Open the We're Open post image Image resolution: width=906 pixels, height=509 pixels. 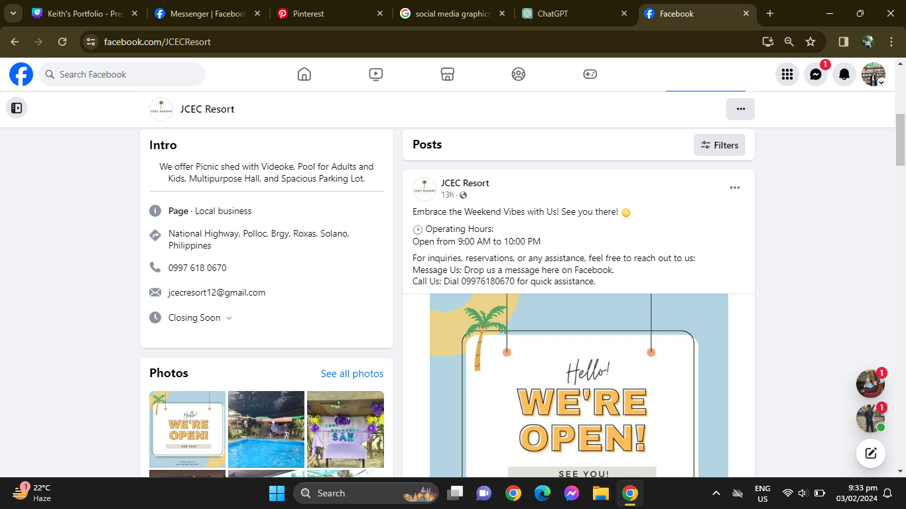coord(578,385)
